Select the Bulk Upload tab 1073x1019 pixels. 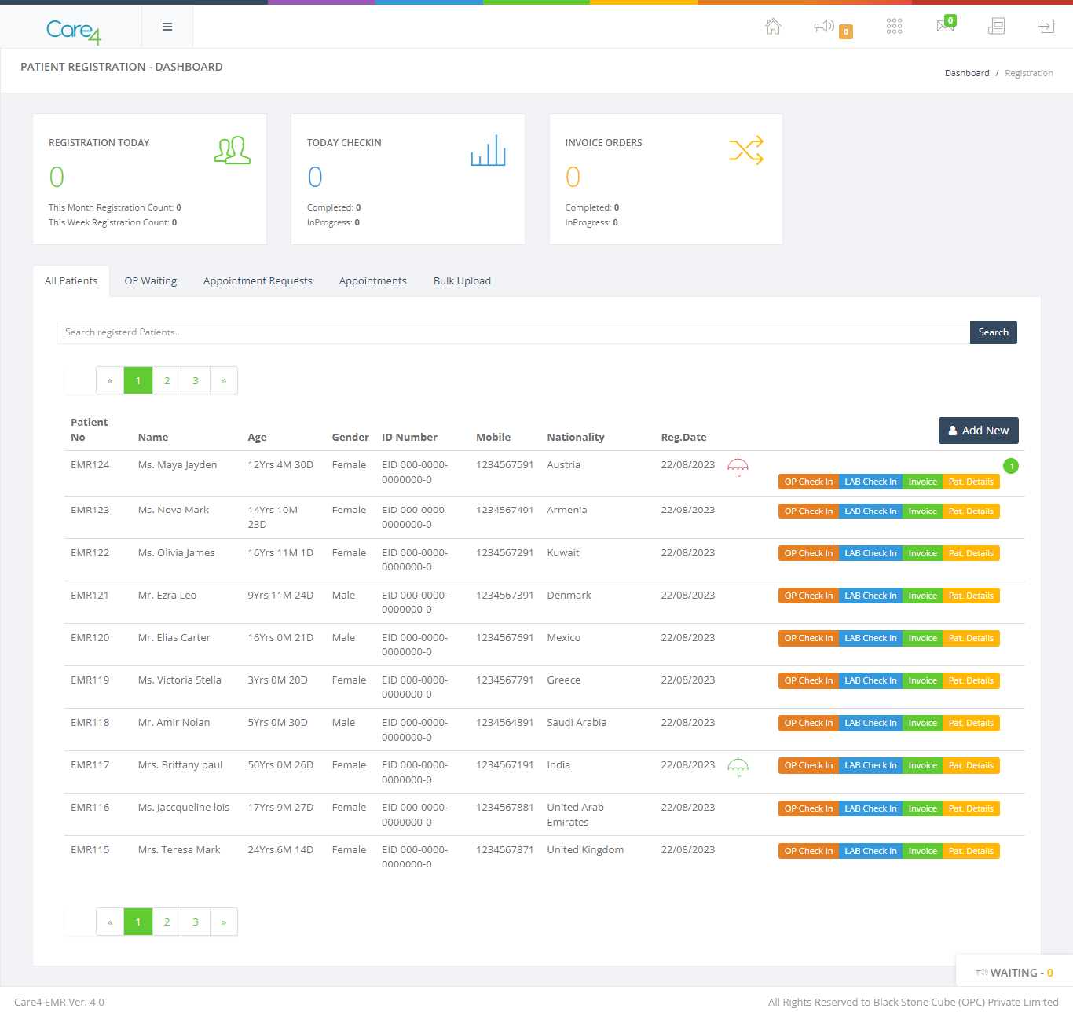click(462, 280)
